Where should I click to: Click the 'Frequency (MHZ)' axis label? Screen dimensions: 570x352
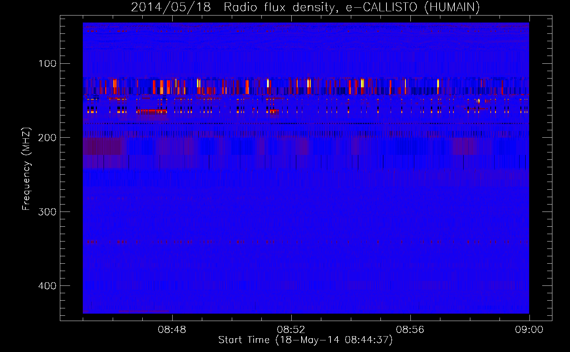point(26,169)
